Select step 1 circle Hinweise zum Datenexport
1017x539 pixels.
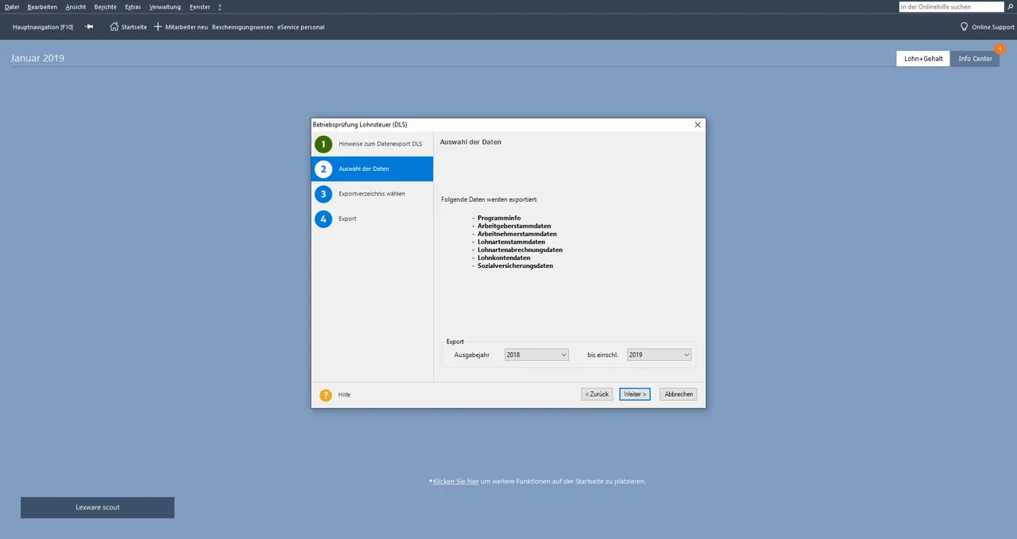pos(323,144)
